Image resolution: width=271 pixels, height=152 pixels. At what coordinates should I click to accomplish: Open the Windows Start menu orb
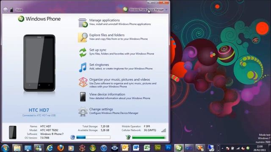coord(6,148)
